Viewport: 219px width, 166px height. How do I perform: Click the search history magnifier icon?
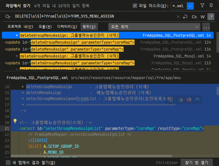coord(8,16)
